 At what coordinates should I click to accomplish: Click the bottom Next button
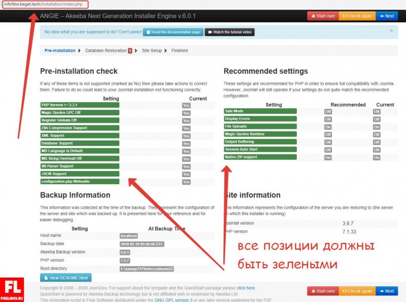(x=387, y=291)
